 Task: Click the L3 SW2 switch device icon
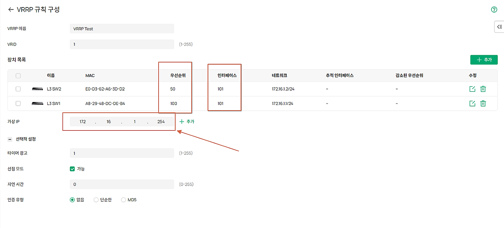(x=37, y=89)
